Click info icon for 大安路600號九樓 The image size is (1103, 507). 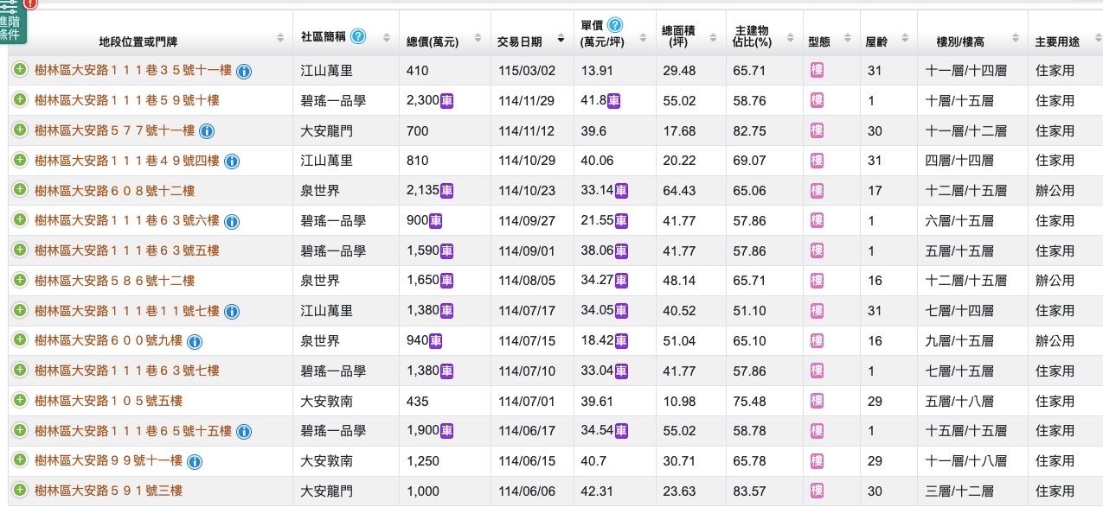pos(195,342)
